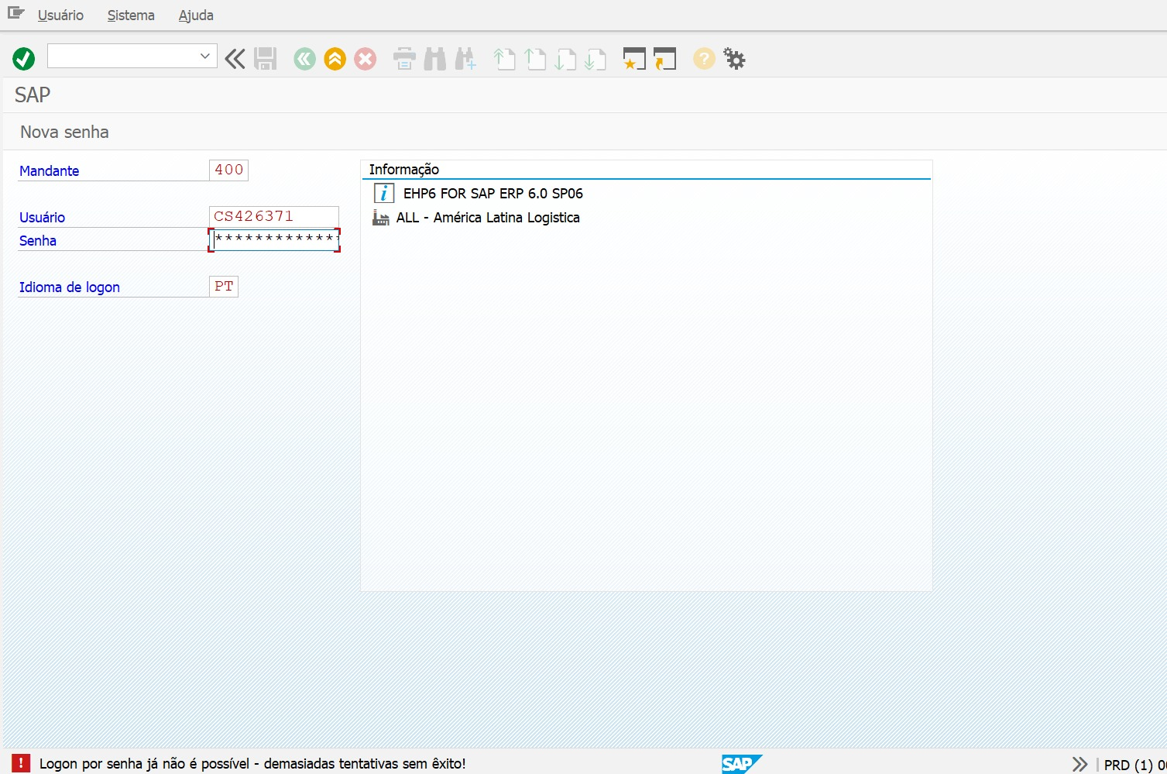Click the Find binoculars icon
This screenshot has width=1167, height=774.
tap(435, 59)
